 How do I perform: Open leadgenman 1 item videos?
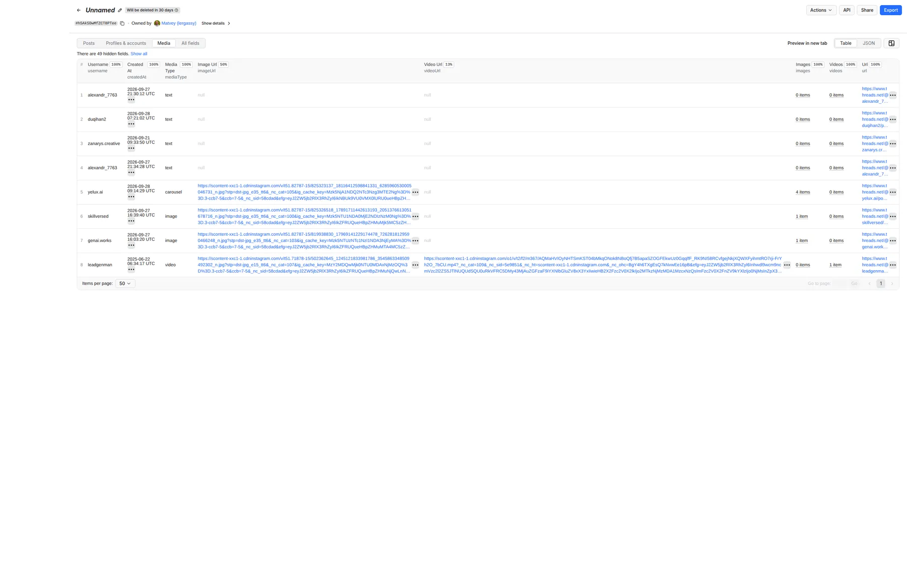(x=835, y=265)
